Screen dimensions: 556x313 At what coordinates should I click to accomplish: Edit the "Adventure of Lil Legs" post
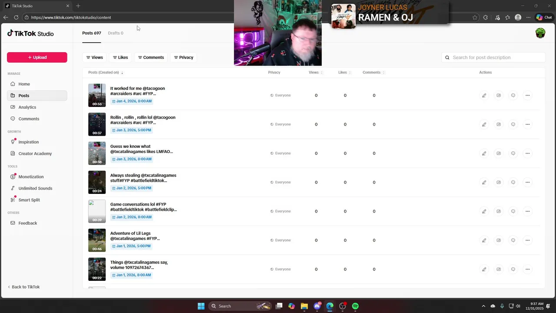(x=484, y=240)
